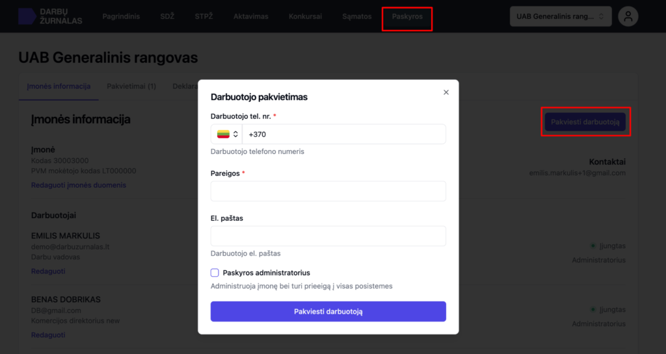Open the SDŽ navigation item
Screen dimensions: 666x354
(x=167, y=17)
